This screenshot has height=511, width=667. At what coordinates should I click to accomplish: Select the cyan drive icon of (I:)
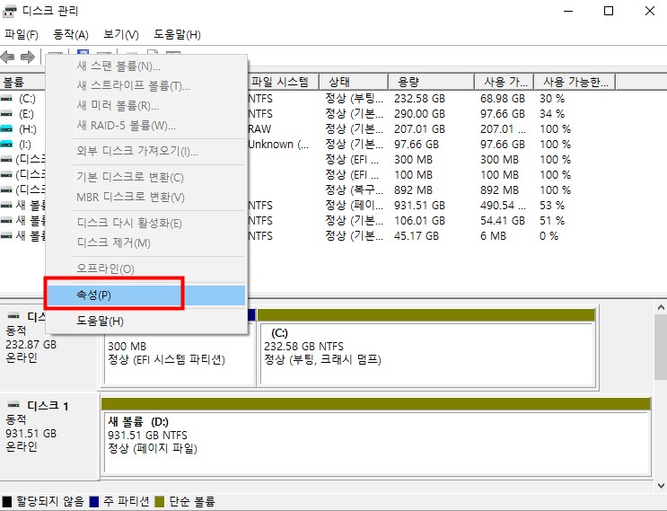click(x=6, y=145)
